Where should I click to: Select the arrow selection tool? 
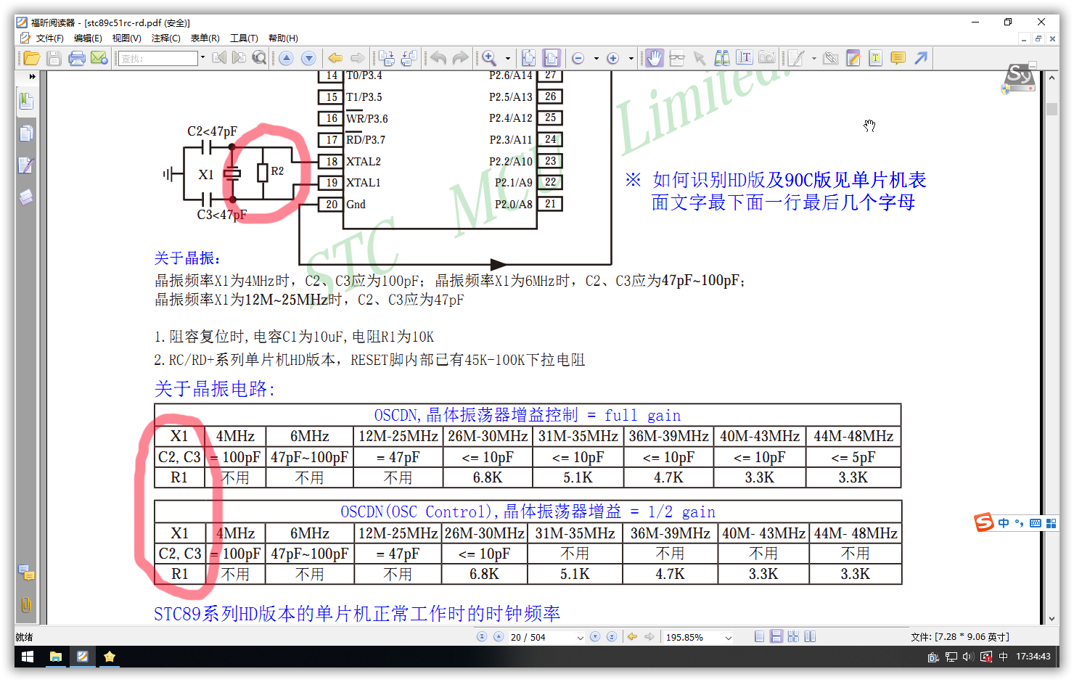700,58
